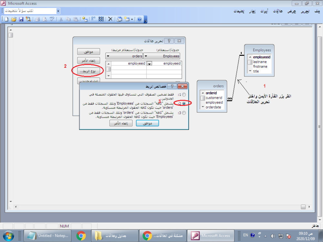Click the Copy toolbar icon
Viewport: 323px width, 242px height.
click(x=68, y=19)
